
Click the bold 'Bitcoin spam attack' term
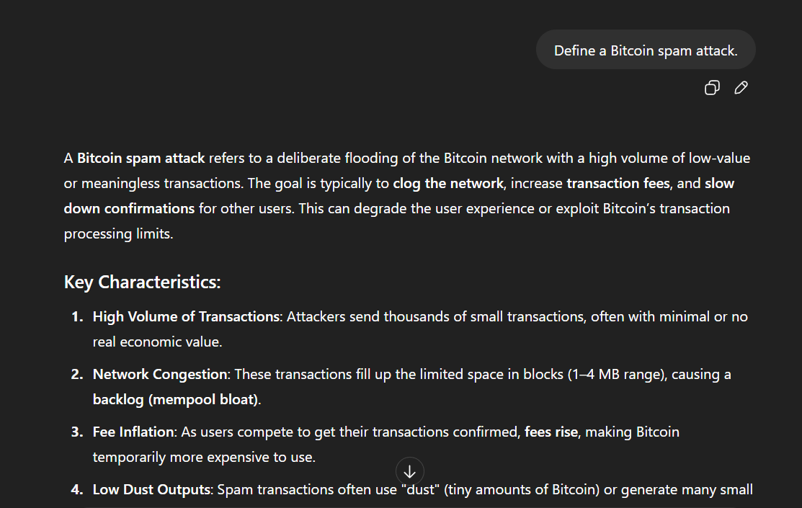point(141,158)
